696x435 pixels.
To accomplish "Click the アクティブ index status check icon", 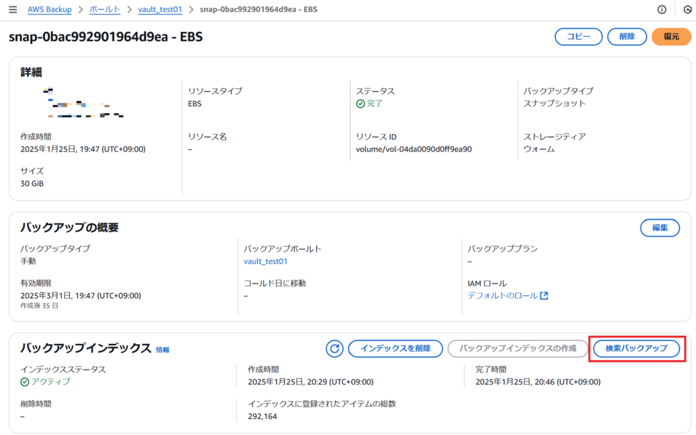I will coord(24,382).
